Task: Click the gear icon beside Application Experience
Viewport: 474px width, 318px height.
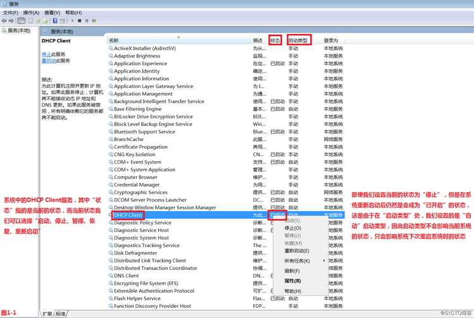Action: pos(111,63)
